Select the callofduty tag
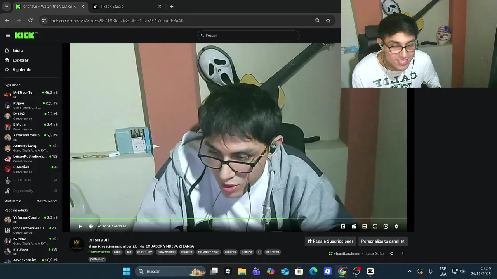 coord(144,252)
